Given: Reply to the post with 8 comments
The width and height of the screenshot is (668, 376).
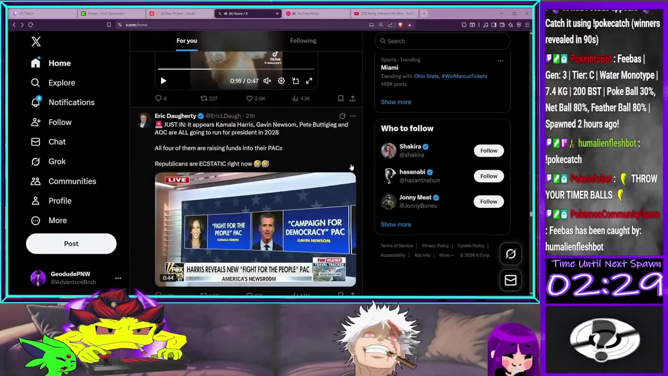Looking at the screenshot, I should [161, 98].
